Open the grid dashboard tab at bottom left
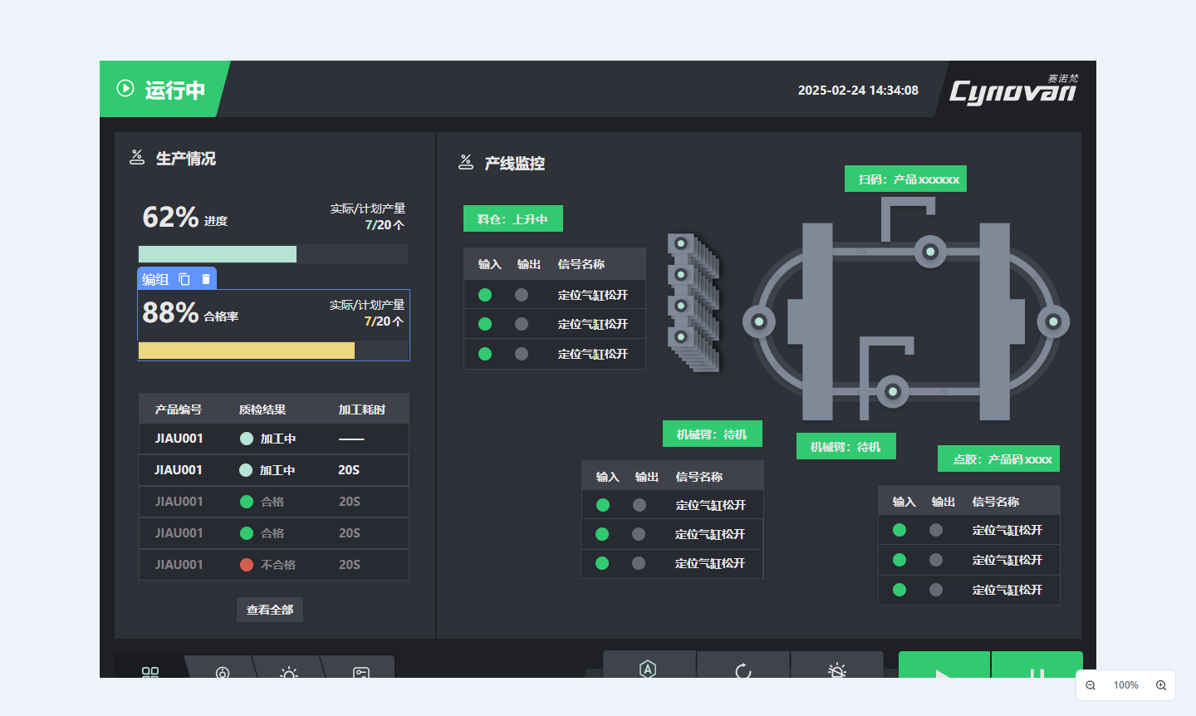Viewport: 1196px width, 716px height. [x=150, y=671]
